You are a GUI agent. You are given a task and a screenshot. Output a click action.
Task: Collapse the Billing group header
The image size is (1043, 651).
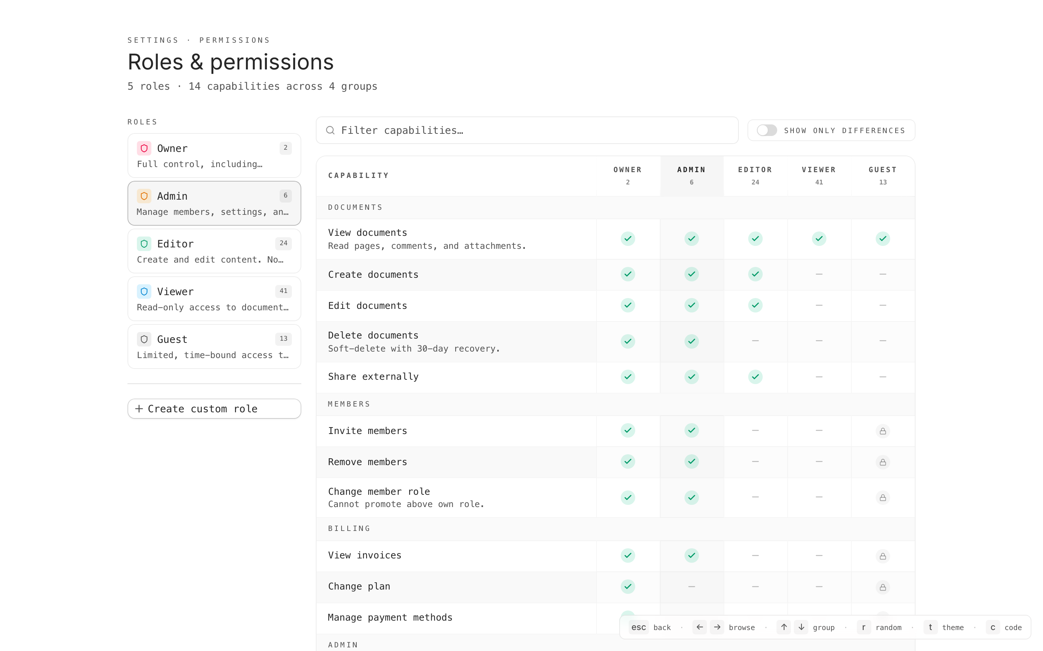coord(349,528)
